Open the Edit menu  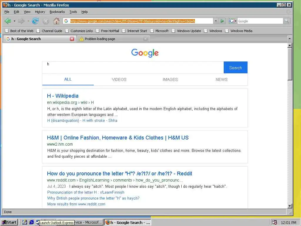click(16, 12)
